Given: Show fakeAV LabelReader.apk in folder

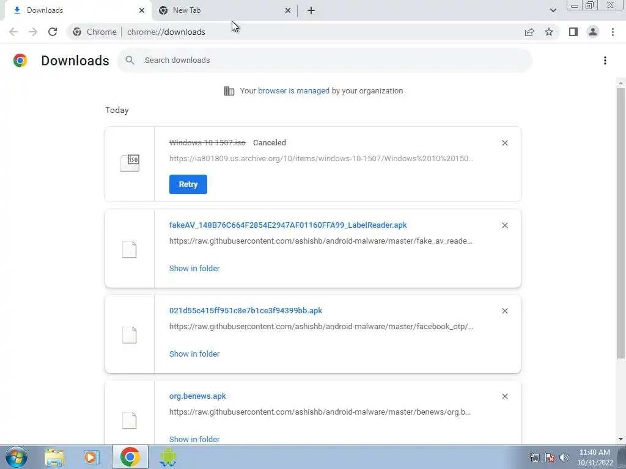Looking at the screenshot, I should point(194,269).
